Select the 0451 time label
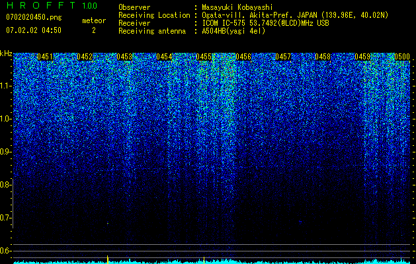The height and width of the screenshot is (264, 416). click(x=44, y=57)
